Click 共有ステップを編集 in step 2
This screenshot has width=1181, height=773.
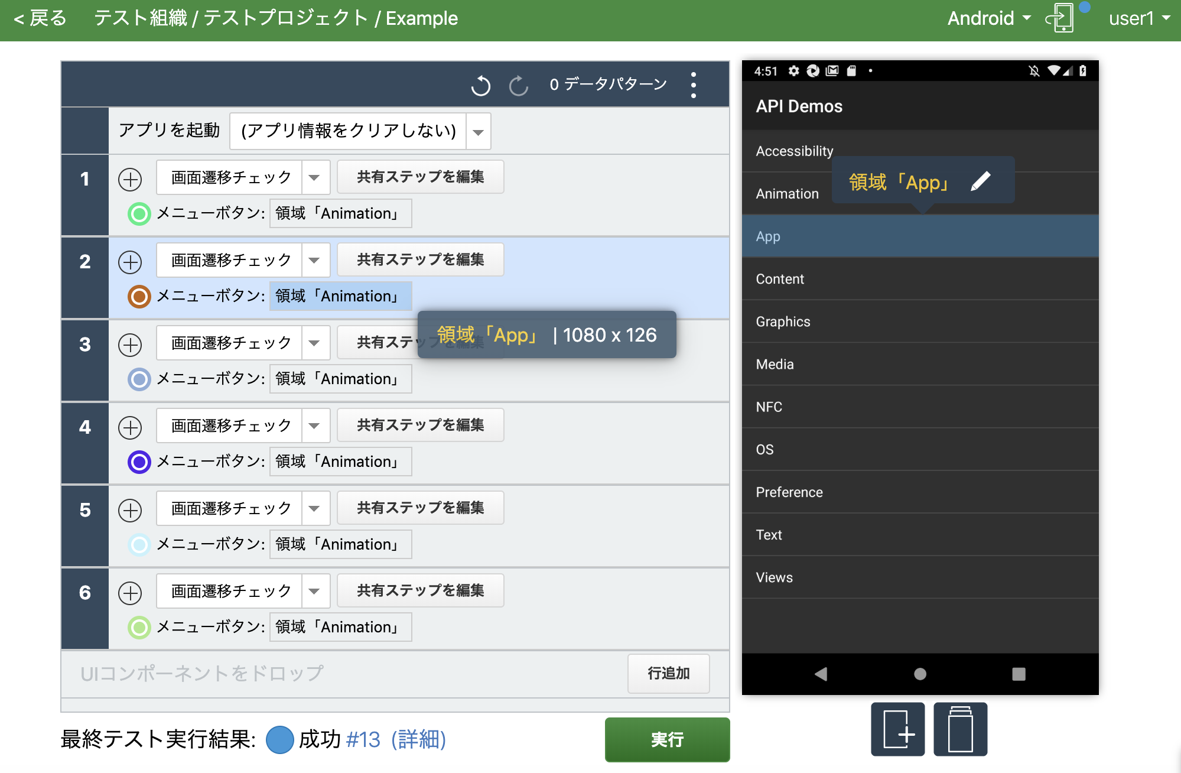pyautogui.click(x=420, y=259)
